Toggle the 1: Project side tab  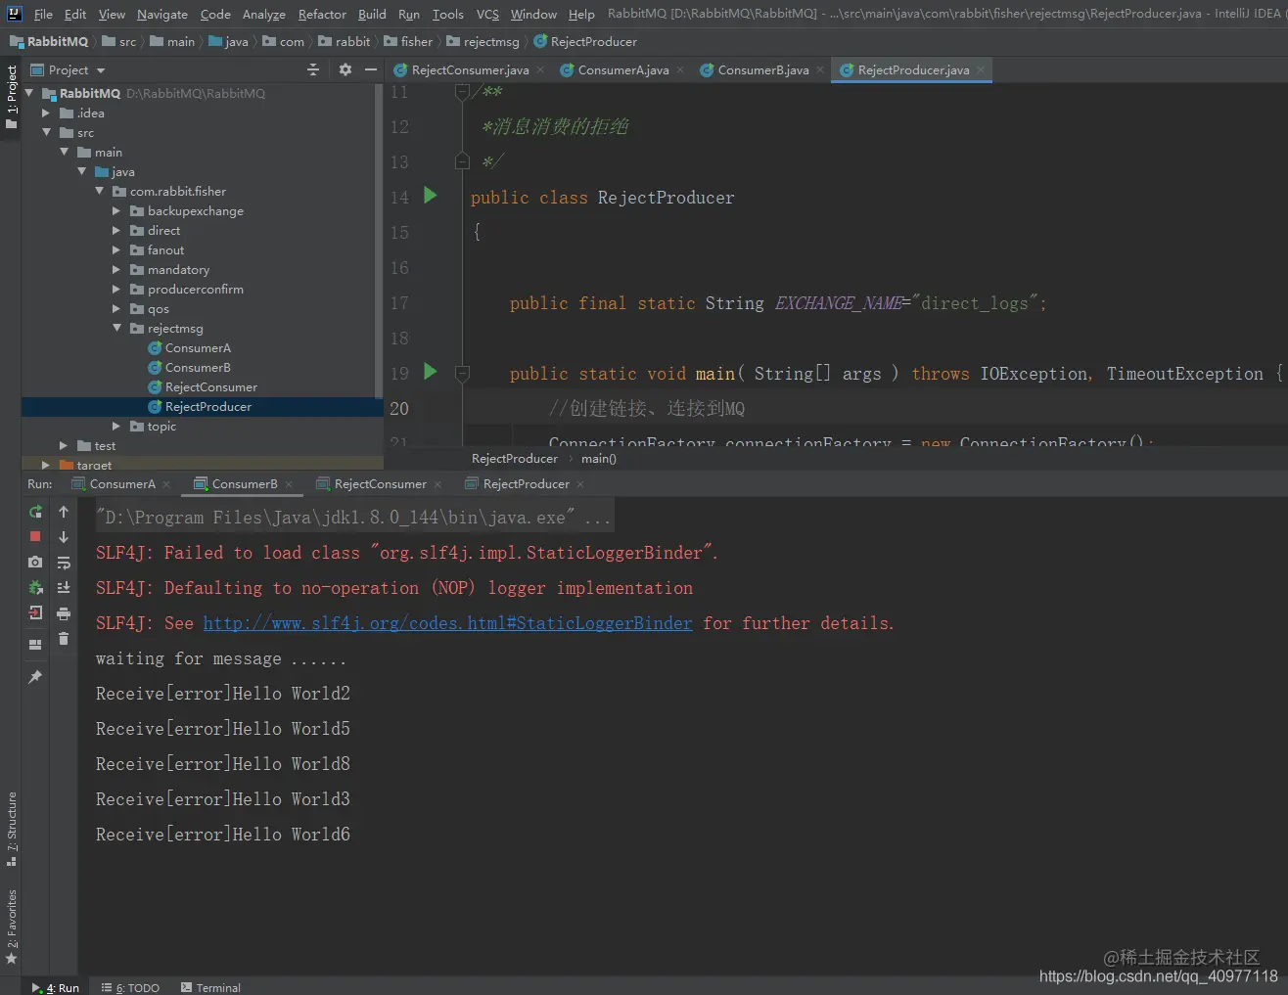pyautogui.click(x=11, y=98)
